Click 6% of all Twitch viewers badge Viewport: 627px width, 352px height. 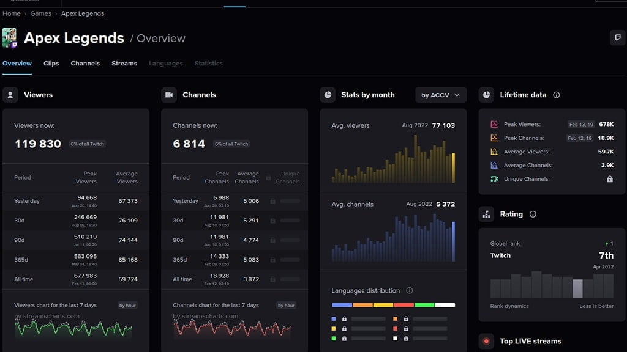pos(87,144)
